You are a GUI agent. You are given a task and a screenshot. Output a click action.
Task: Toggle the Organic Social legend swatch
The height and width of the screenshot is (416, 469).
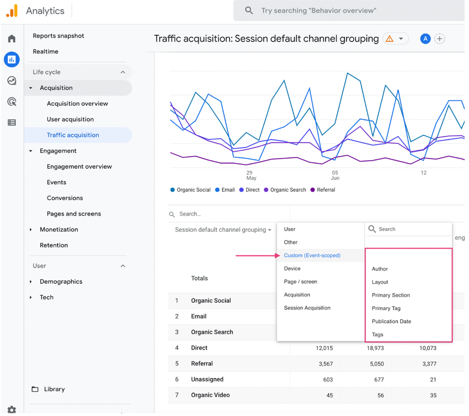coord(173,190)
